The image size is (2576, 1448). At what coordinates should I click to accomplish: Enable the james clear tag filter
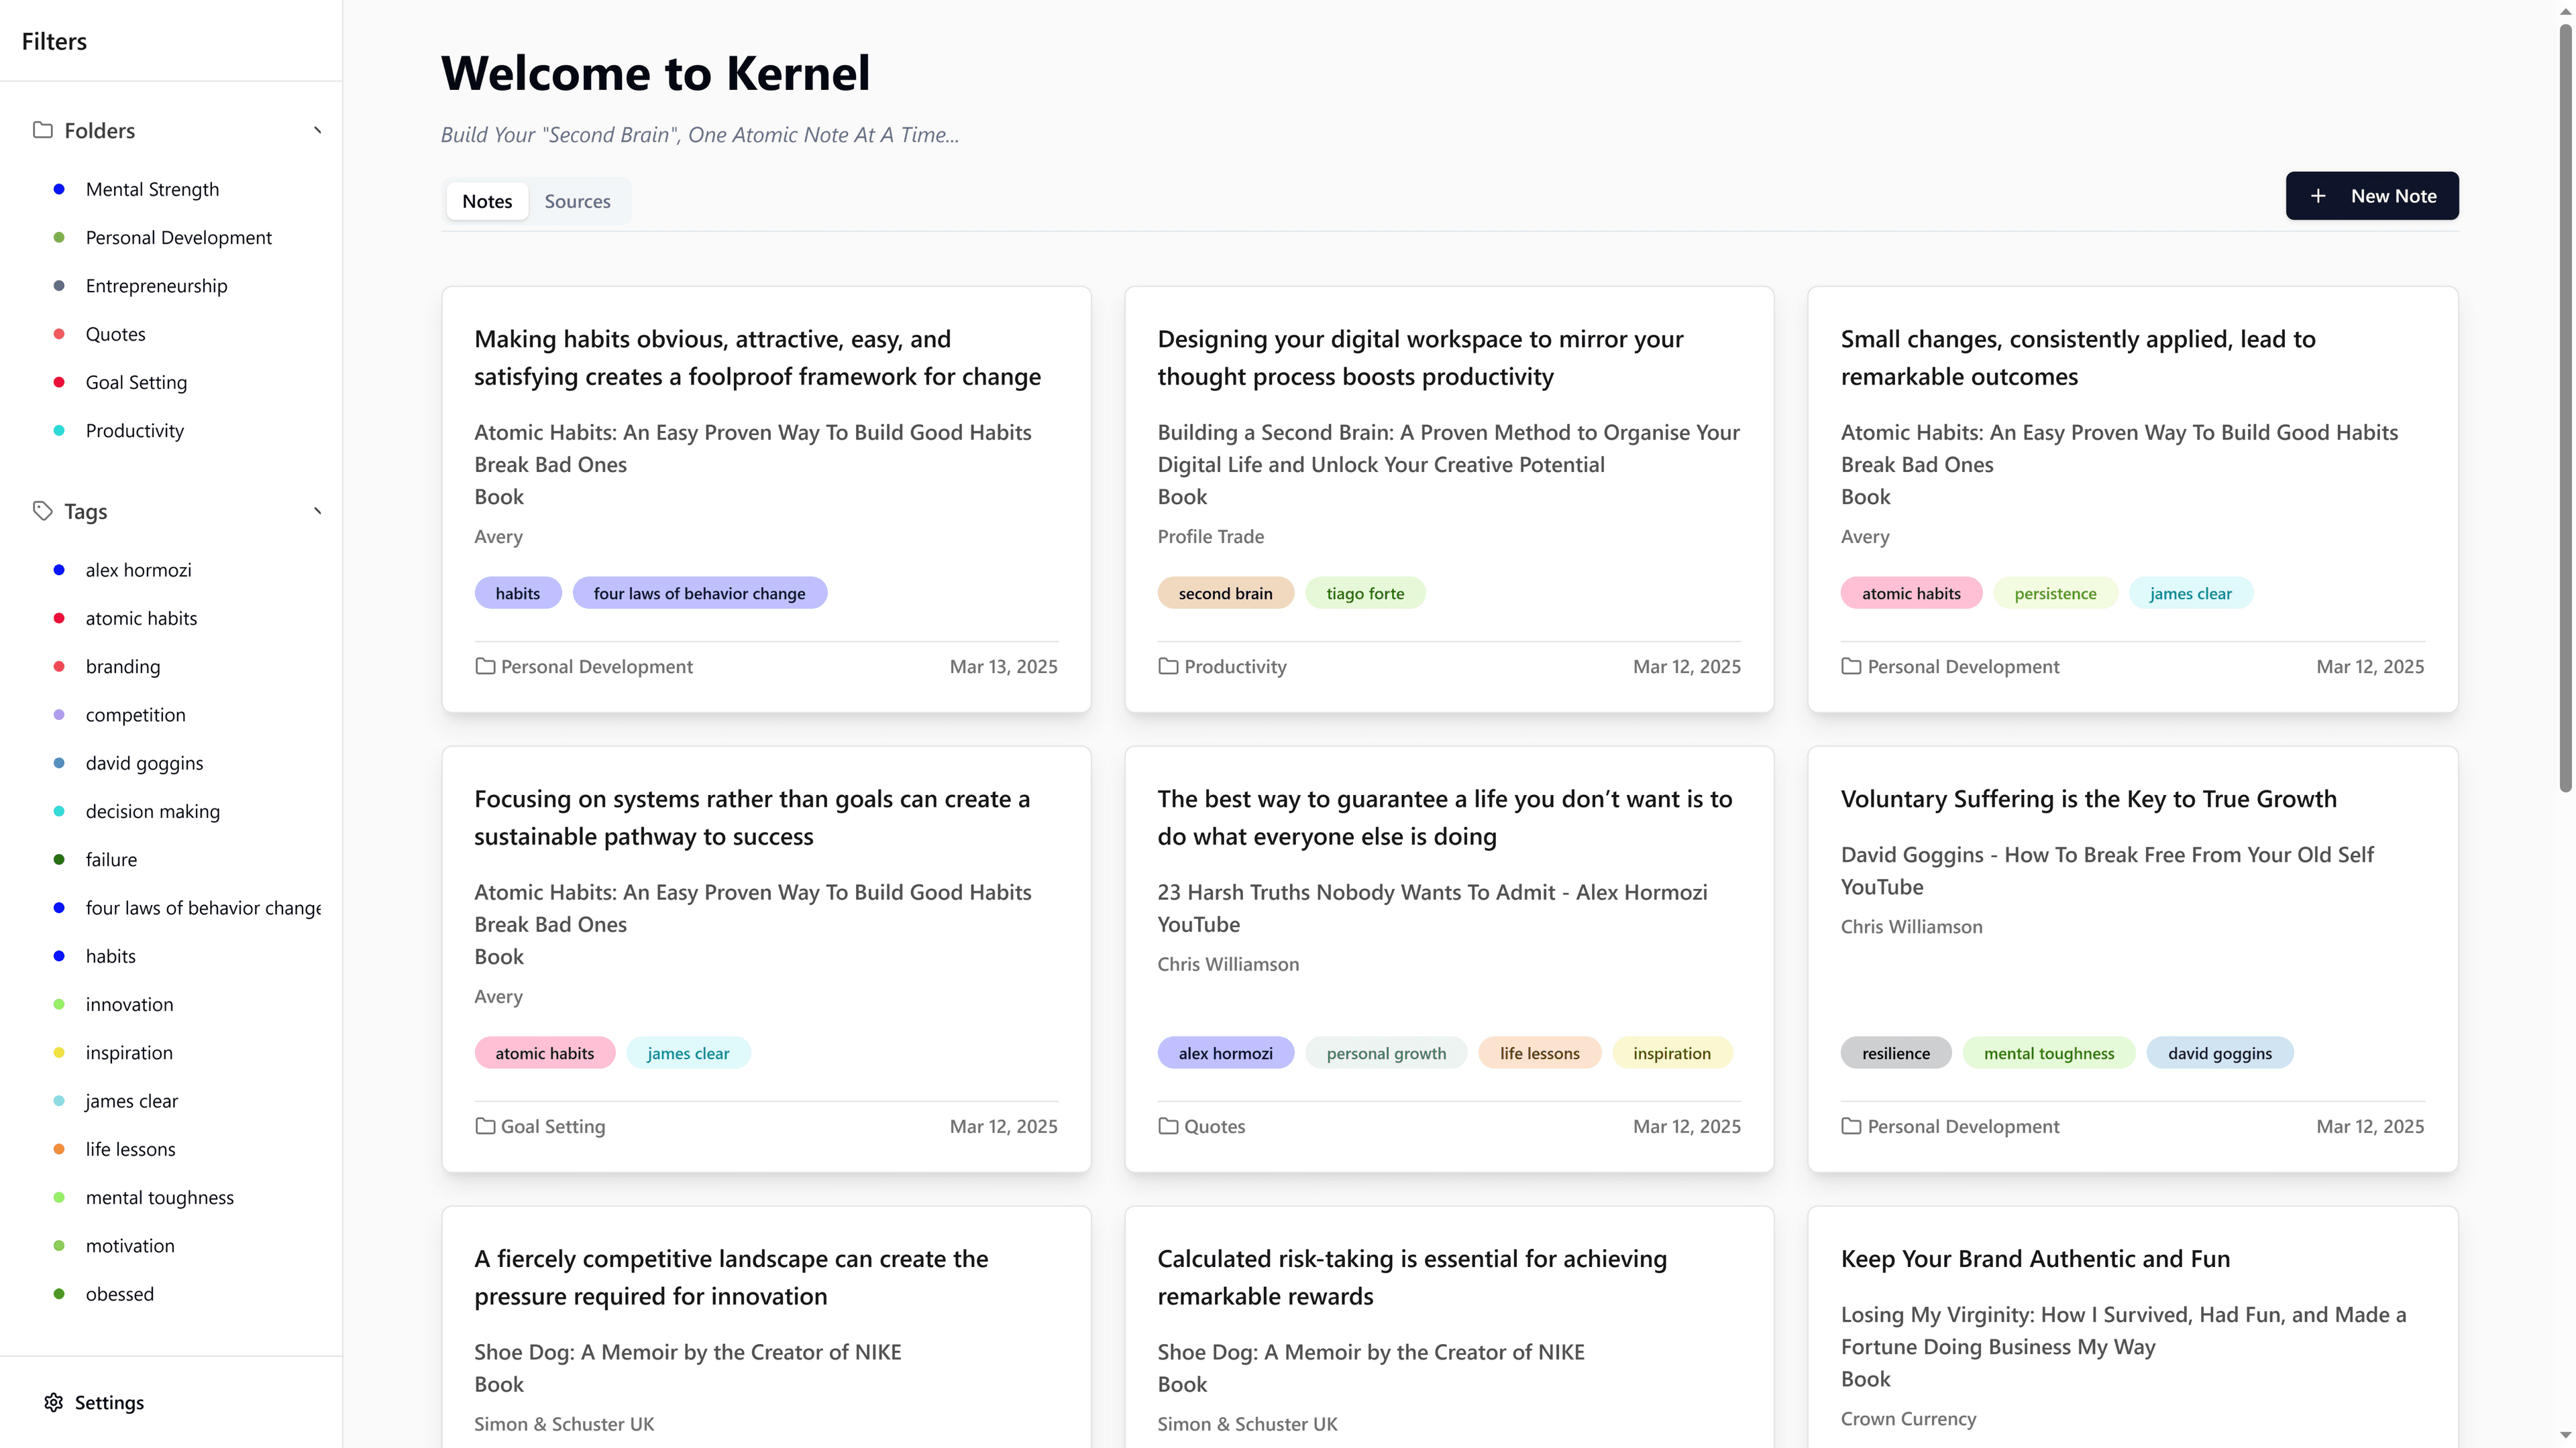[x=131, y=1100]
